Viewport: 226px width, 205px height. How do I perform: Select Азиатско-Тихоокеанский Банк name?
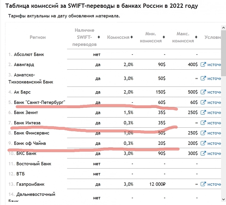(31, 79)
